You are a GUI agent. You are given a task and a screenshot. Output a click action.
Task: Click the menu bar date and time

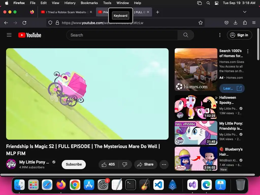click(239, 3)
